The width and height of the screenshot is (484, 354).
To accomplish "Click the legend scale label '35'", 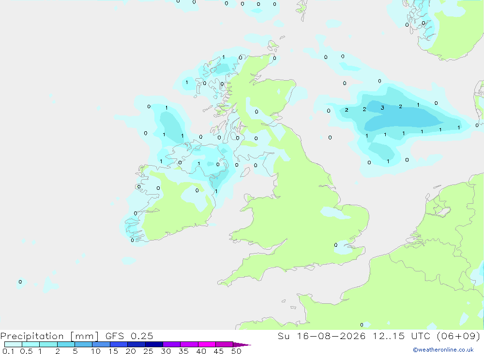I will 183,351.
